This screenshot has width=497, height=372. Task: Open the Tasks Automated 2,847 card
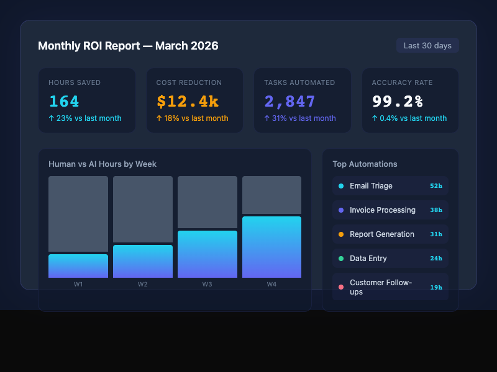[303, 100]
